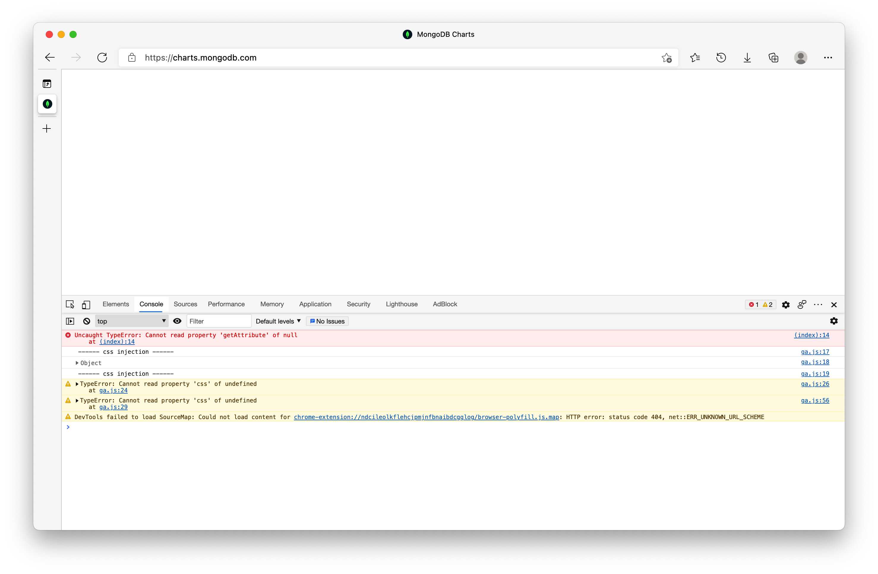Click the DevTools feedback icon
This screenshot has width=878, height=574.
[802, 305]
